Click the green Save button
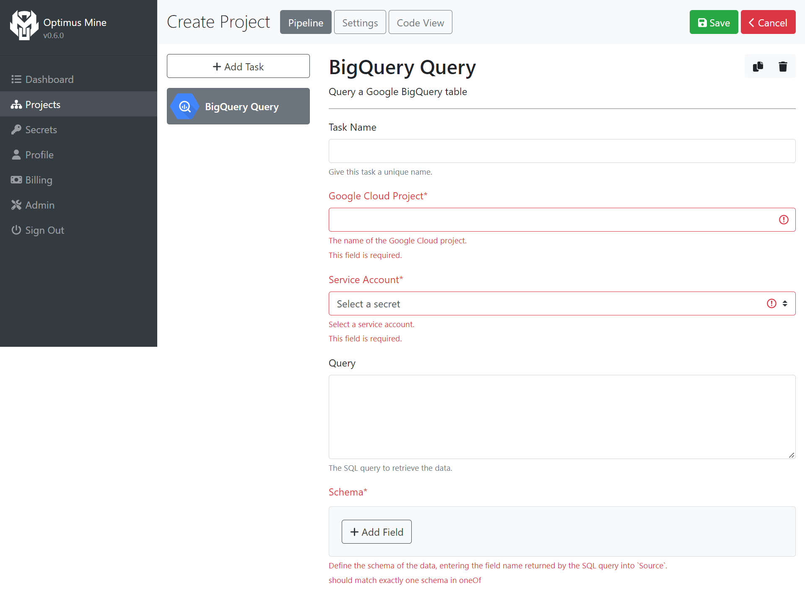This screenshot has height=596, width=805. coord(714,23)
